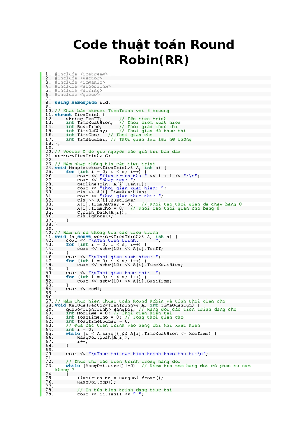Click the "while (HangDoi.size()!=0)" condition
The height and width of the screenshot is (436, 308).
[101, 366]
